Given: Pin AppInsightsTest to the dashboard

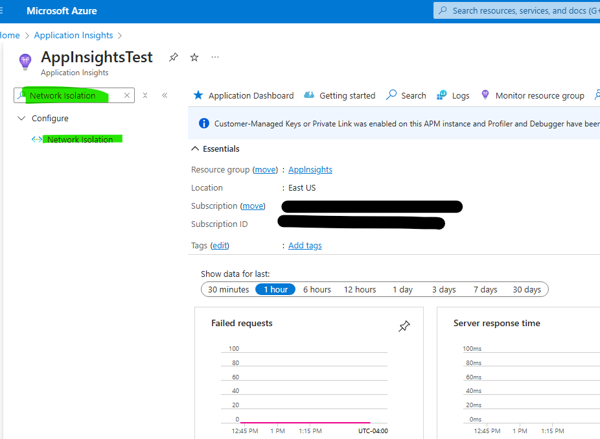Looking at the screenshot, I should pyautogui.click(x=173, y=58).
